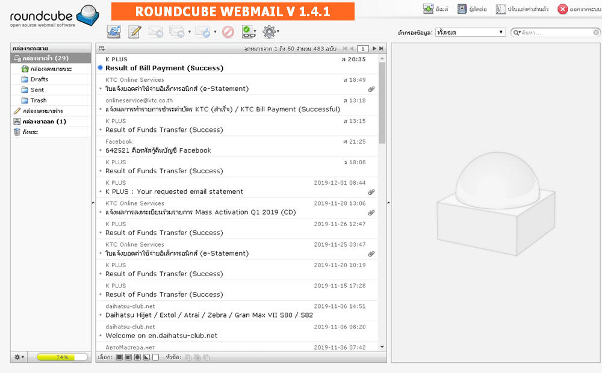The width and height of the screenshot is (602, 373).
Task: Click the collapse handle left of preview pane
Action: click(388, 203)
